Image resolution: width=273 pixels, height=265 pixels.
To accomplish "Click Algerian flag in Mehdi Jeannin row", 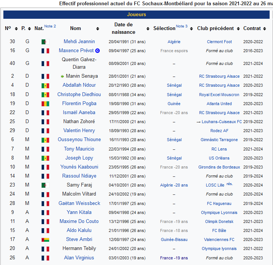I will tap(45, 42).
